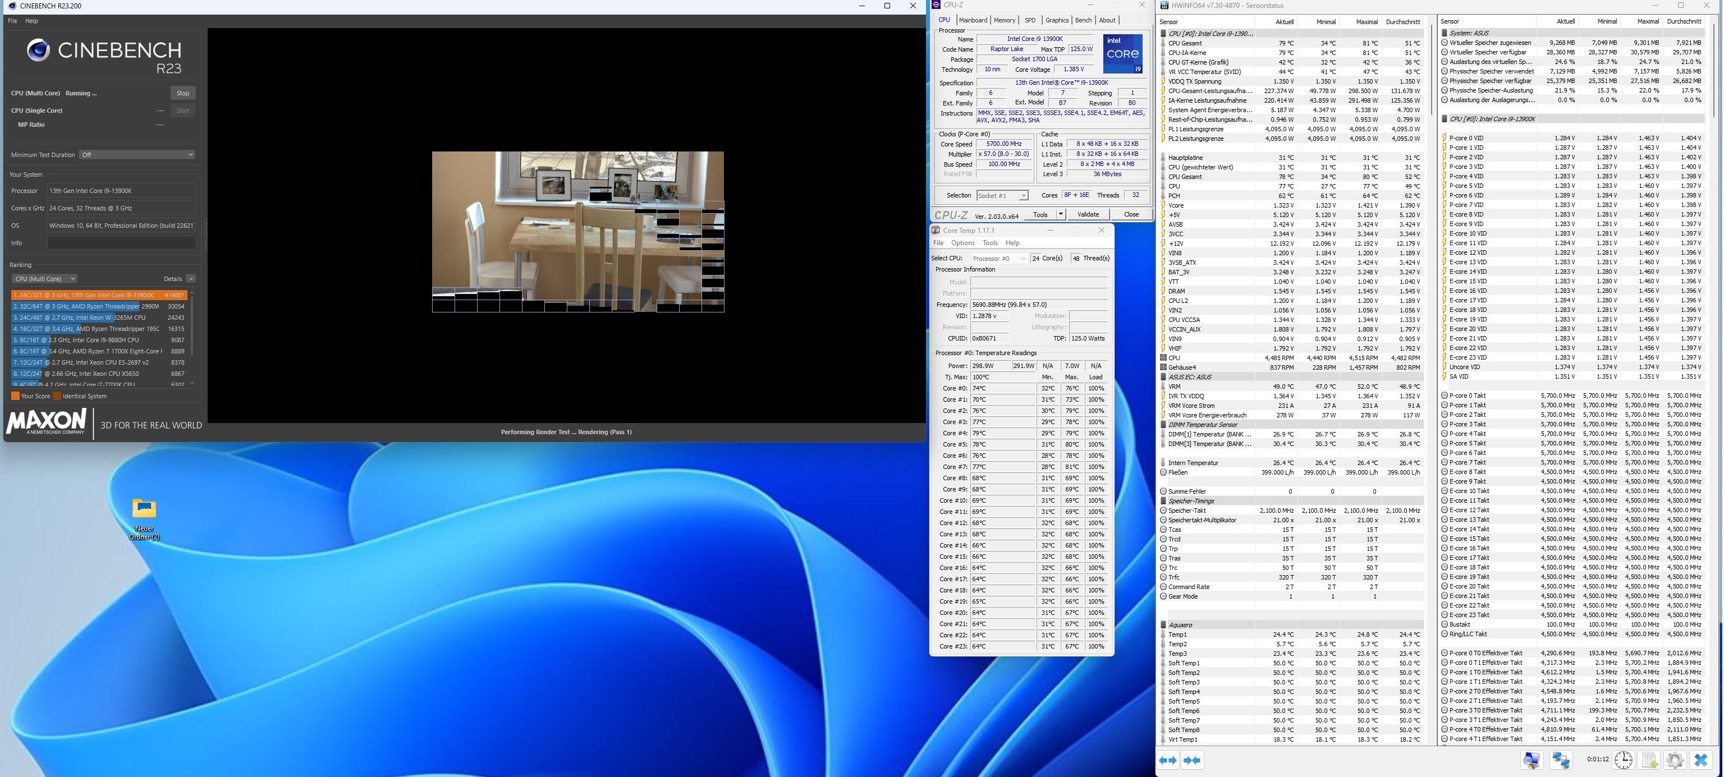Open HWiNFO sensor search monitor icon
The height and width of the screenshot is (777, 1724).
pyautogui.click(x=1532, y=760)
